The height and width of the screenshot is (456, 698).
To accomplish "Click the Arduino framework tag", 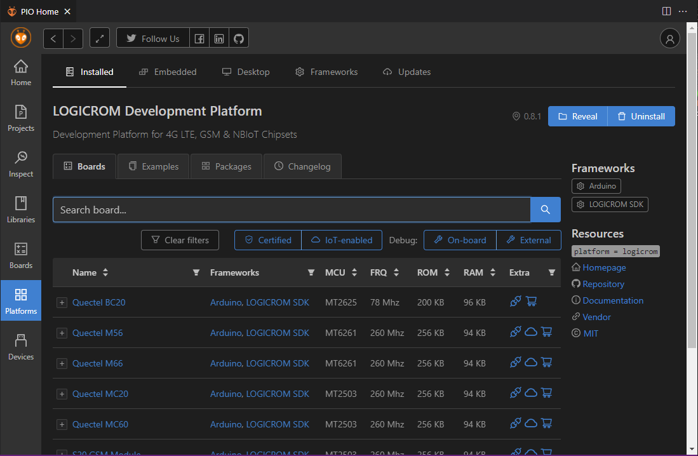I will tap(596, 186).
